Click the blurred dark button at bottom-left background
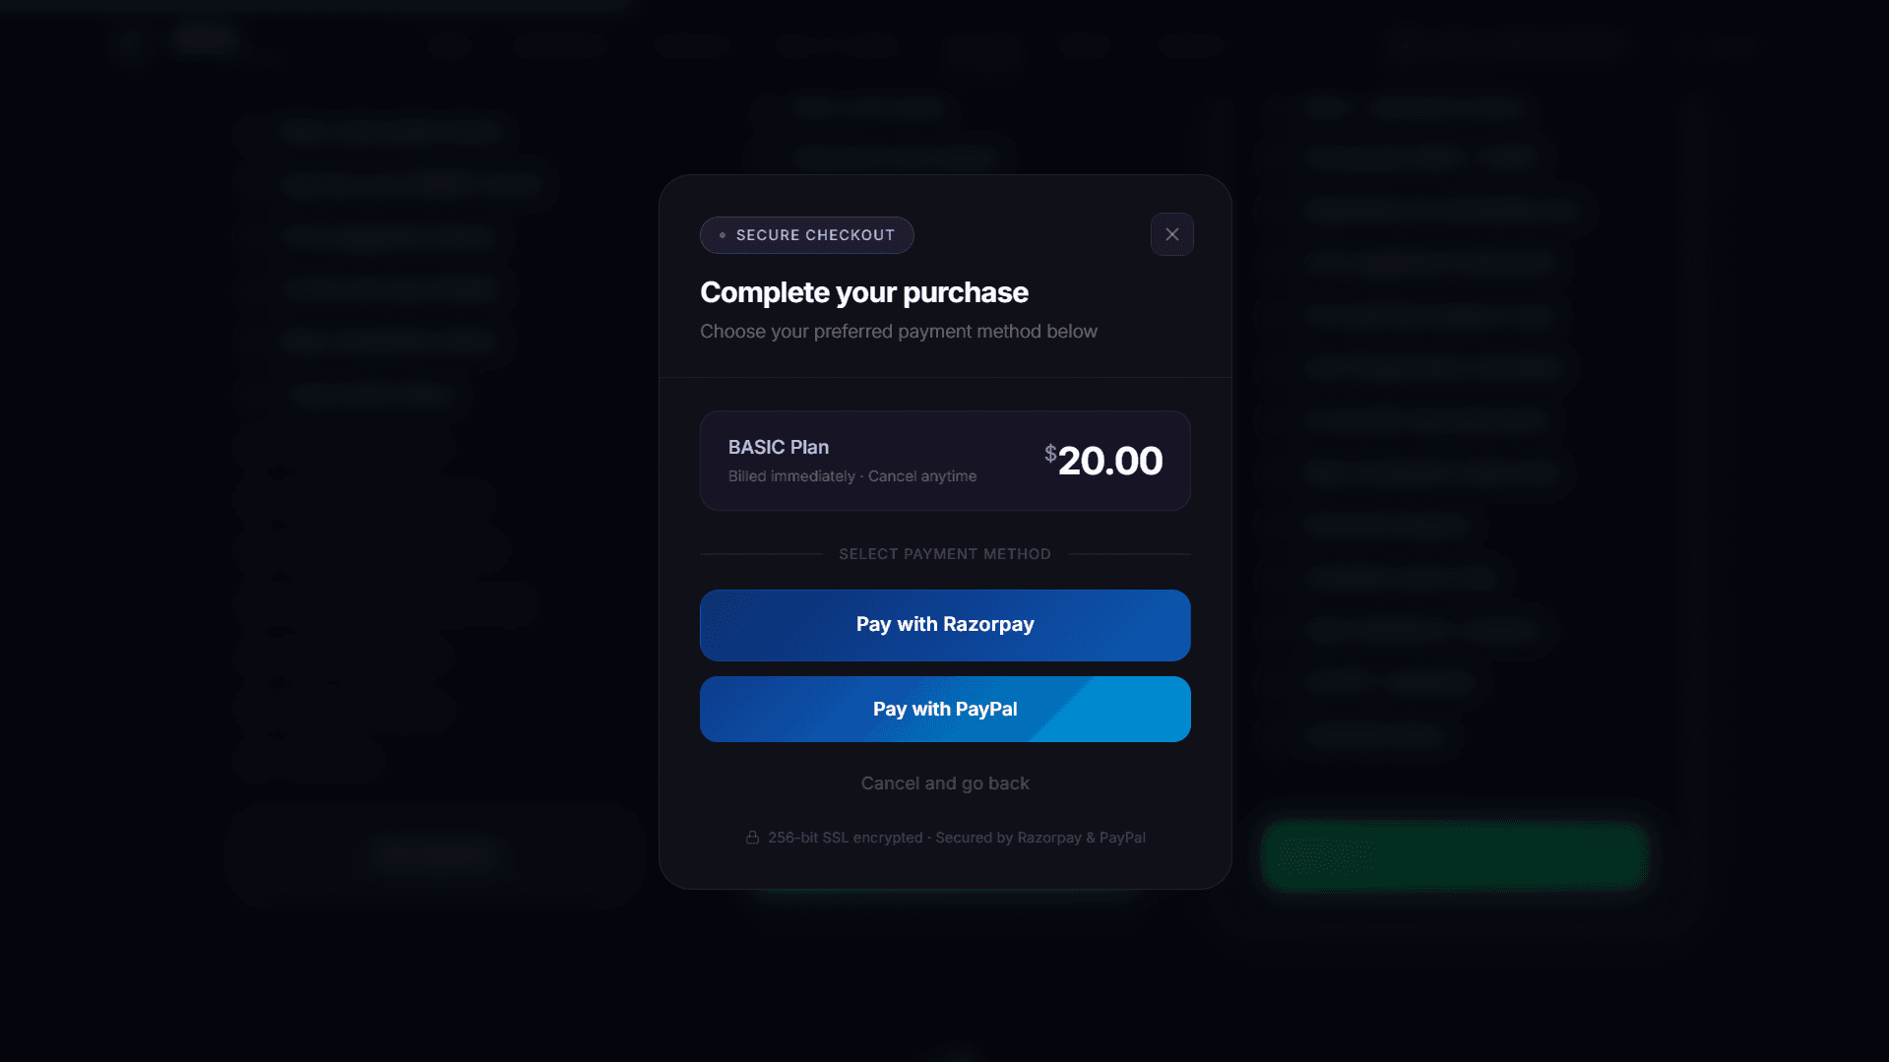The width and height of the screenshot is (1889, 1062). coord(434,854)
